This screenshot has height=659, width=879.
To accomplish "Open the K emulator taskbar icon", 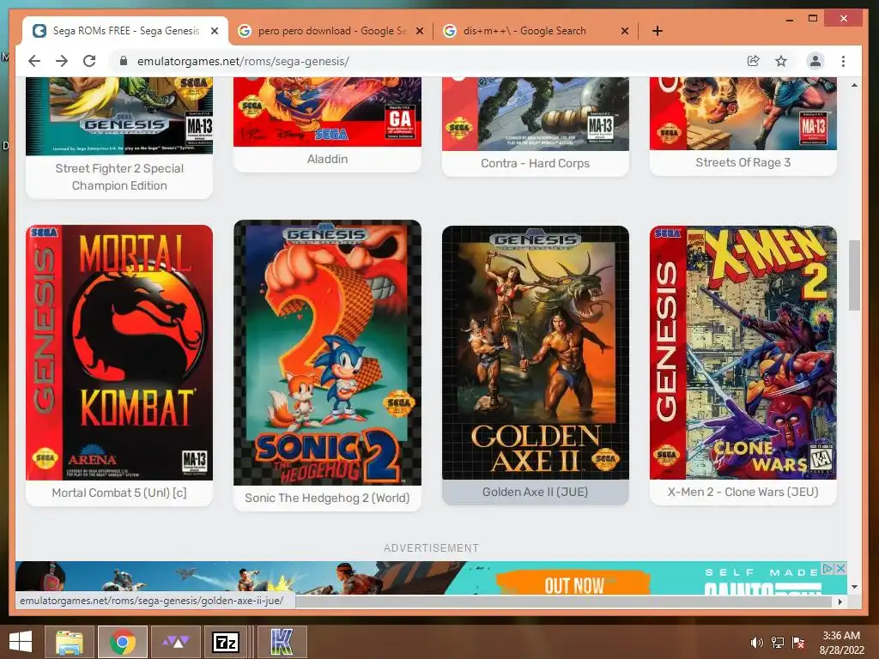I will coord(282,642).
